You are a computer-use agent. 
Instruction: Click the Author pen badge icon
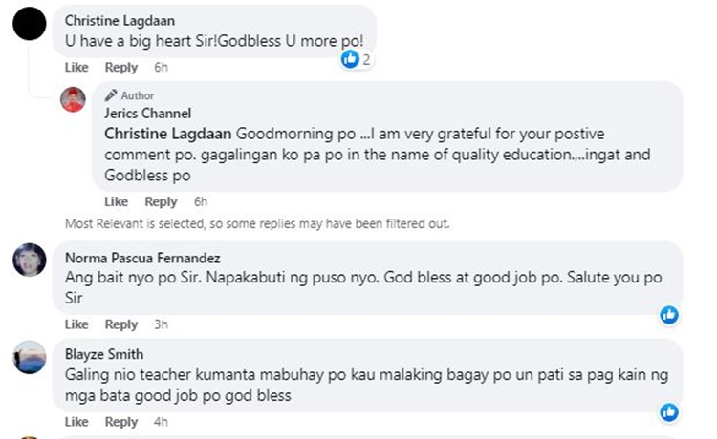click(x=111, y=95)
